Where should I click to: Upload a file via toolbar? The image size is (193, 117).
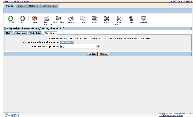coord(143,19)
